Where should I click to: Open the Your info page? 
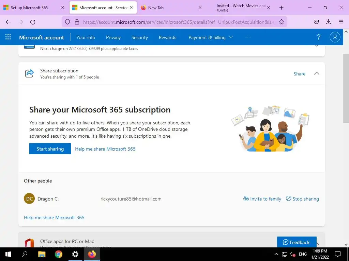click(86, 37)
